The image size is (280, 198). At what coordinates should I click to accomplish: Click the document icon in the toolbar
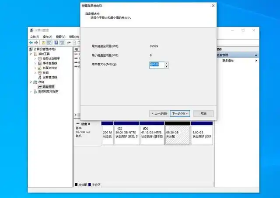(74, 43)
